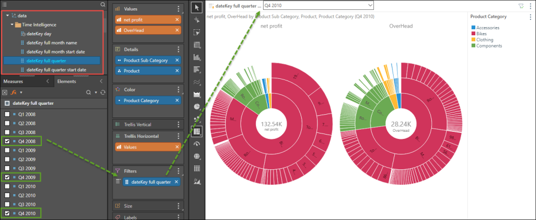Select the pie chart visualization
The height and width of the screenshot is (220, 536).
coord(196,106)
